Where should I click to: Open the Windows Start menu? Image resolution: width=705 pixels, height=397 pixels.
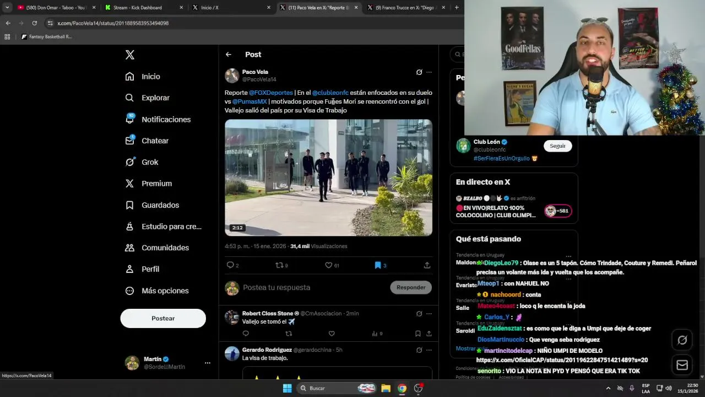tap(287, 388)
